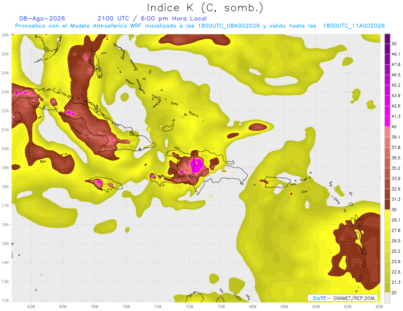
Task: Click the '70W' longitude label
Action: pos(221,306)
